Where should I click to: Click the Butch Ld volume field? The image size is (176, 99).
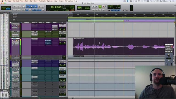click(x=62, y=43)
